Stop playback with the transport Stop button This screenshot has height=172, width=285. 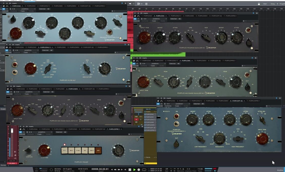coord(130,170)
